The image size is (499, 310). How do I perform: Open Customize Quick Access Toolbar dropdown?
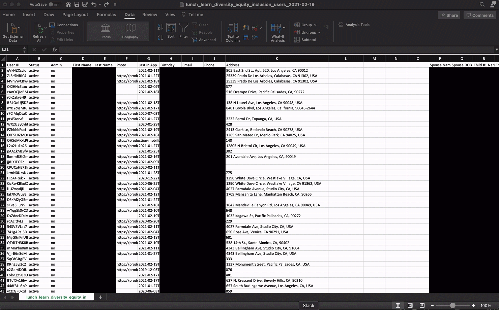(115, 5)
